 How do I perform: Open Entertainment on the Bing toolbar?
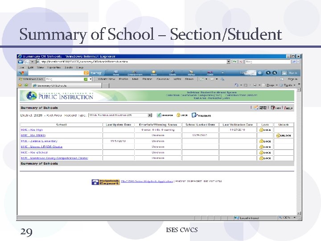click(135, 73)
